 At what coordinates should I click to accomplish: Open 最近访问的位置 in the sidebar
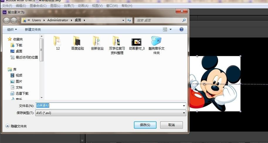click(24, 57)
